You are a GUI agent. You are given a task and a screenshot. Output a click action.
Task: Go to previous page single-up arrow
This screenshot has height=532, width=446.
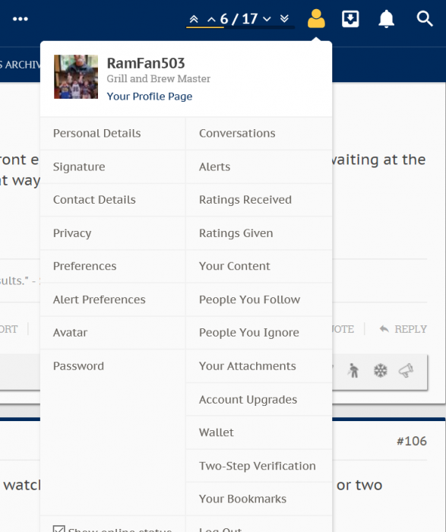tap(211, 19)
